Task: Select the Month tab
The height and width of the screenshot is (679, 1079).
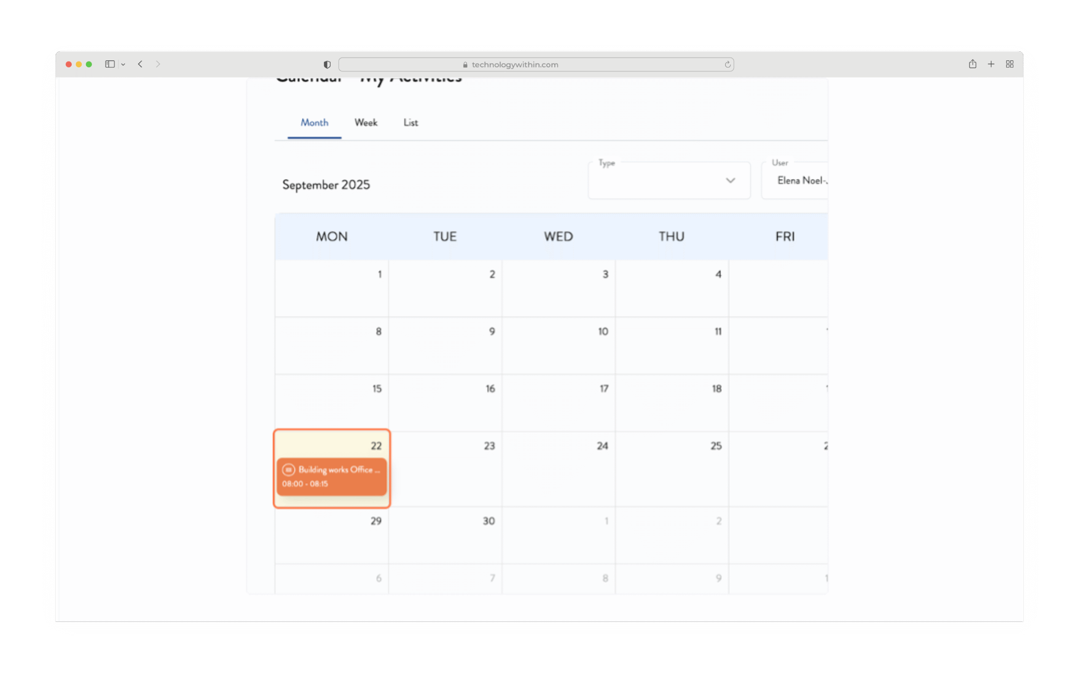Action: pos(314,122)
